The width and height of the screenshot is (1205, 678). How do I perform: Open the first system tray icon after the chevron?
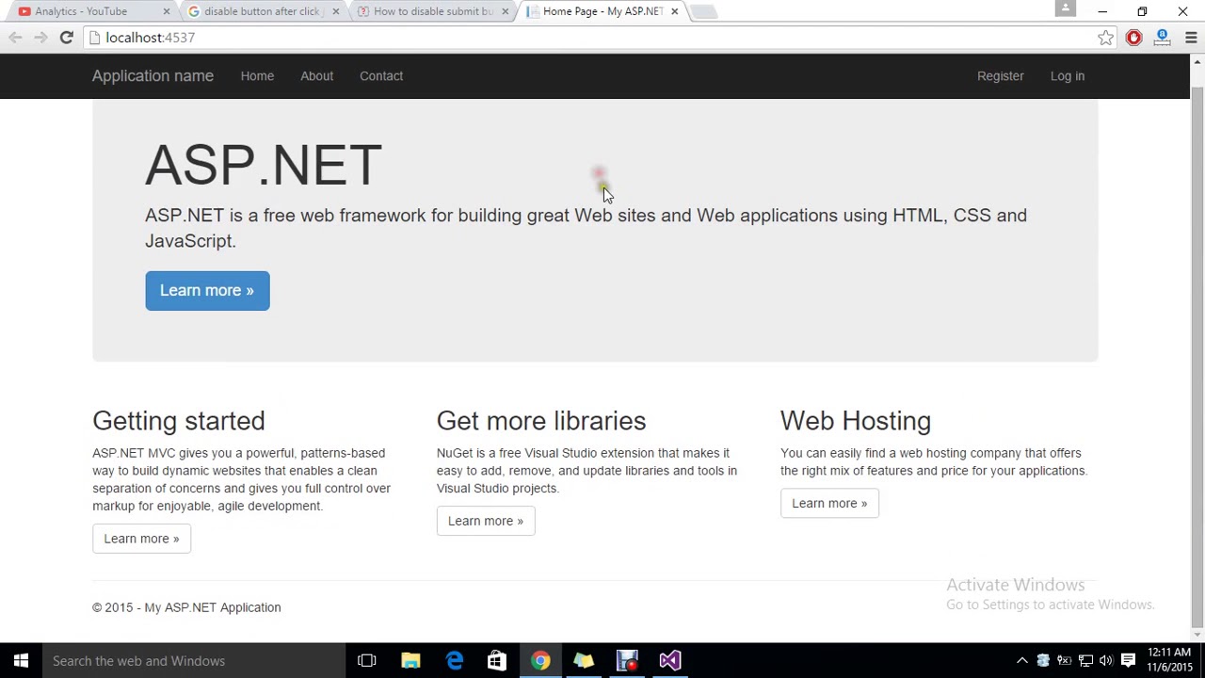pos(1043,661)
